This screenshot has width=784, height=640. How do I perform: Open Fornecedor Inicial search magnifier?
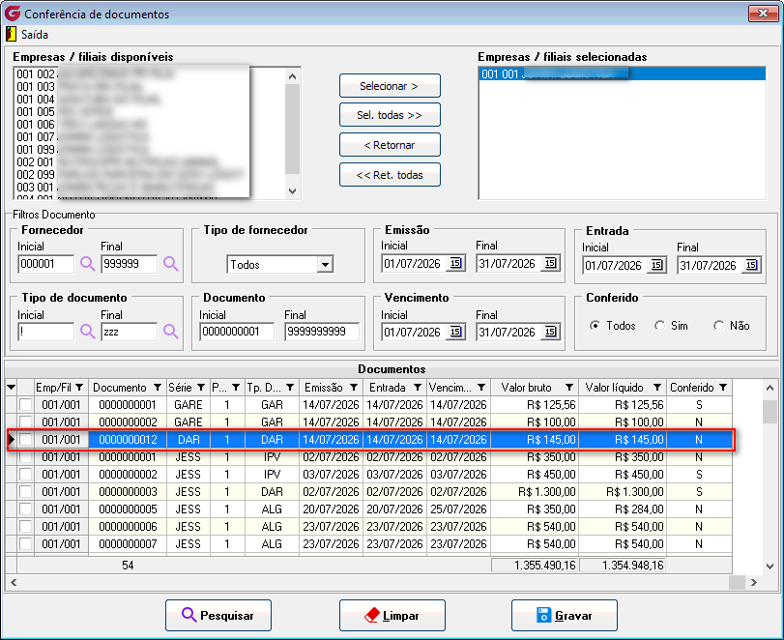[88, 264]
